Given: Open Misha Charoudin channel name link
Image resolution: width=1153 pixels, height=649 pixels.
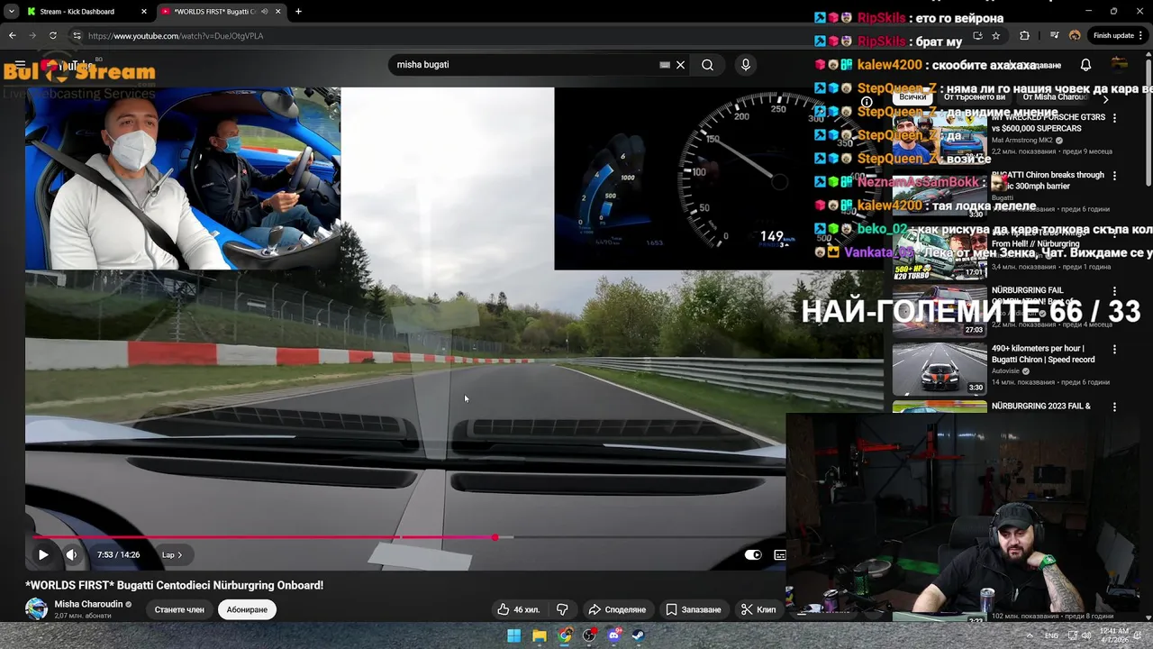Looking at the screenshot, I should (x=88, y=604).
